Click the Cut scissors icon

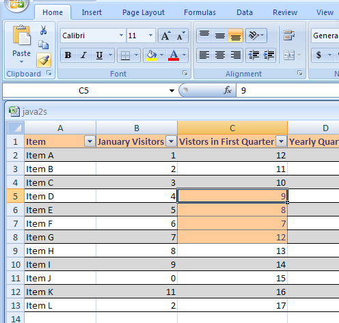(43, 30)
